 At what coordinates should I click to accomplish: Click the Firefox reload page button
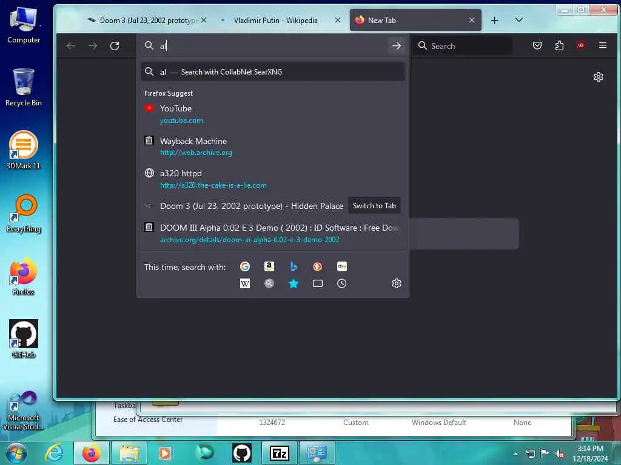115,46
